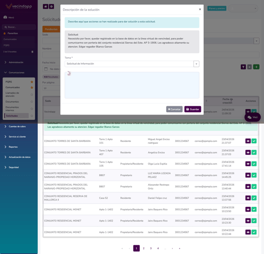
Task: Click the green export icon button
Action: [x=256, y=67]
